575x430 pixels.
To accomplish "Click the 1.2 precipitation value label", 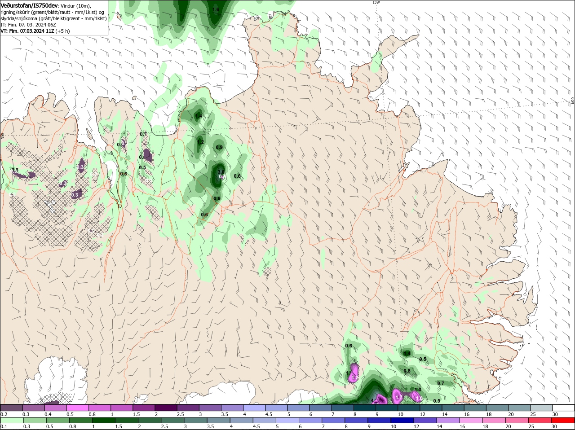I will 200,142.
